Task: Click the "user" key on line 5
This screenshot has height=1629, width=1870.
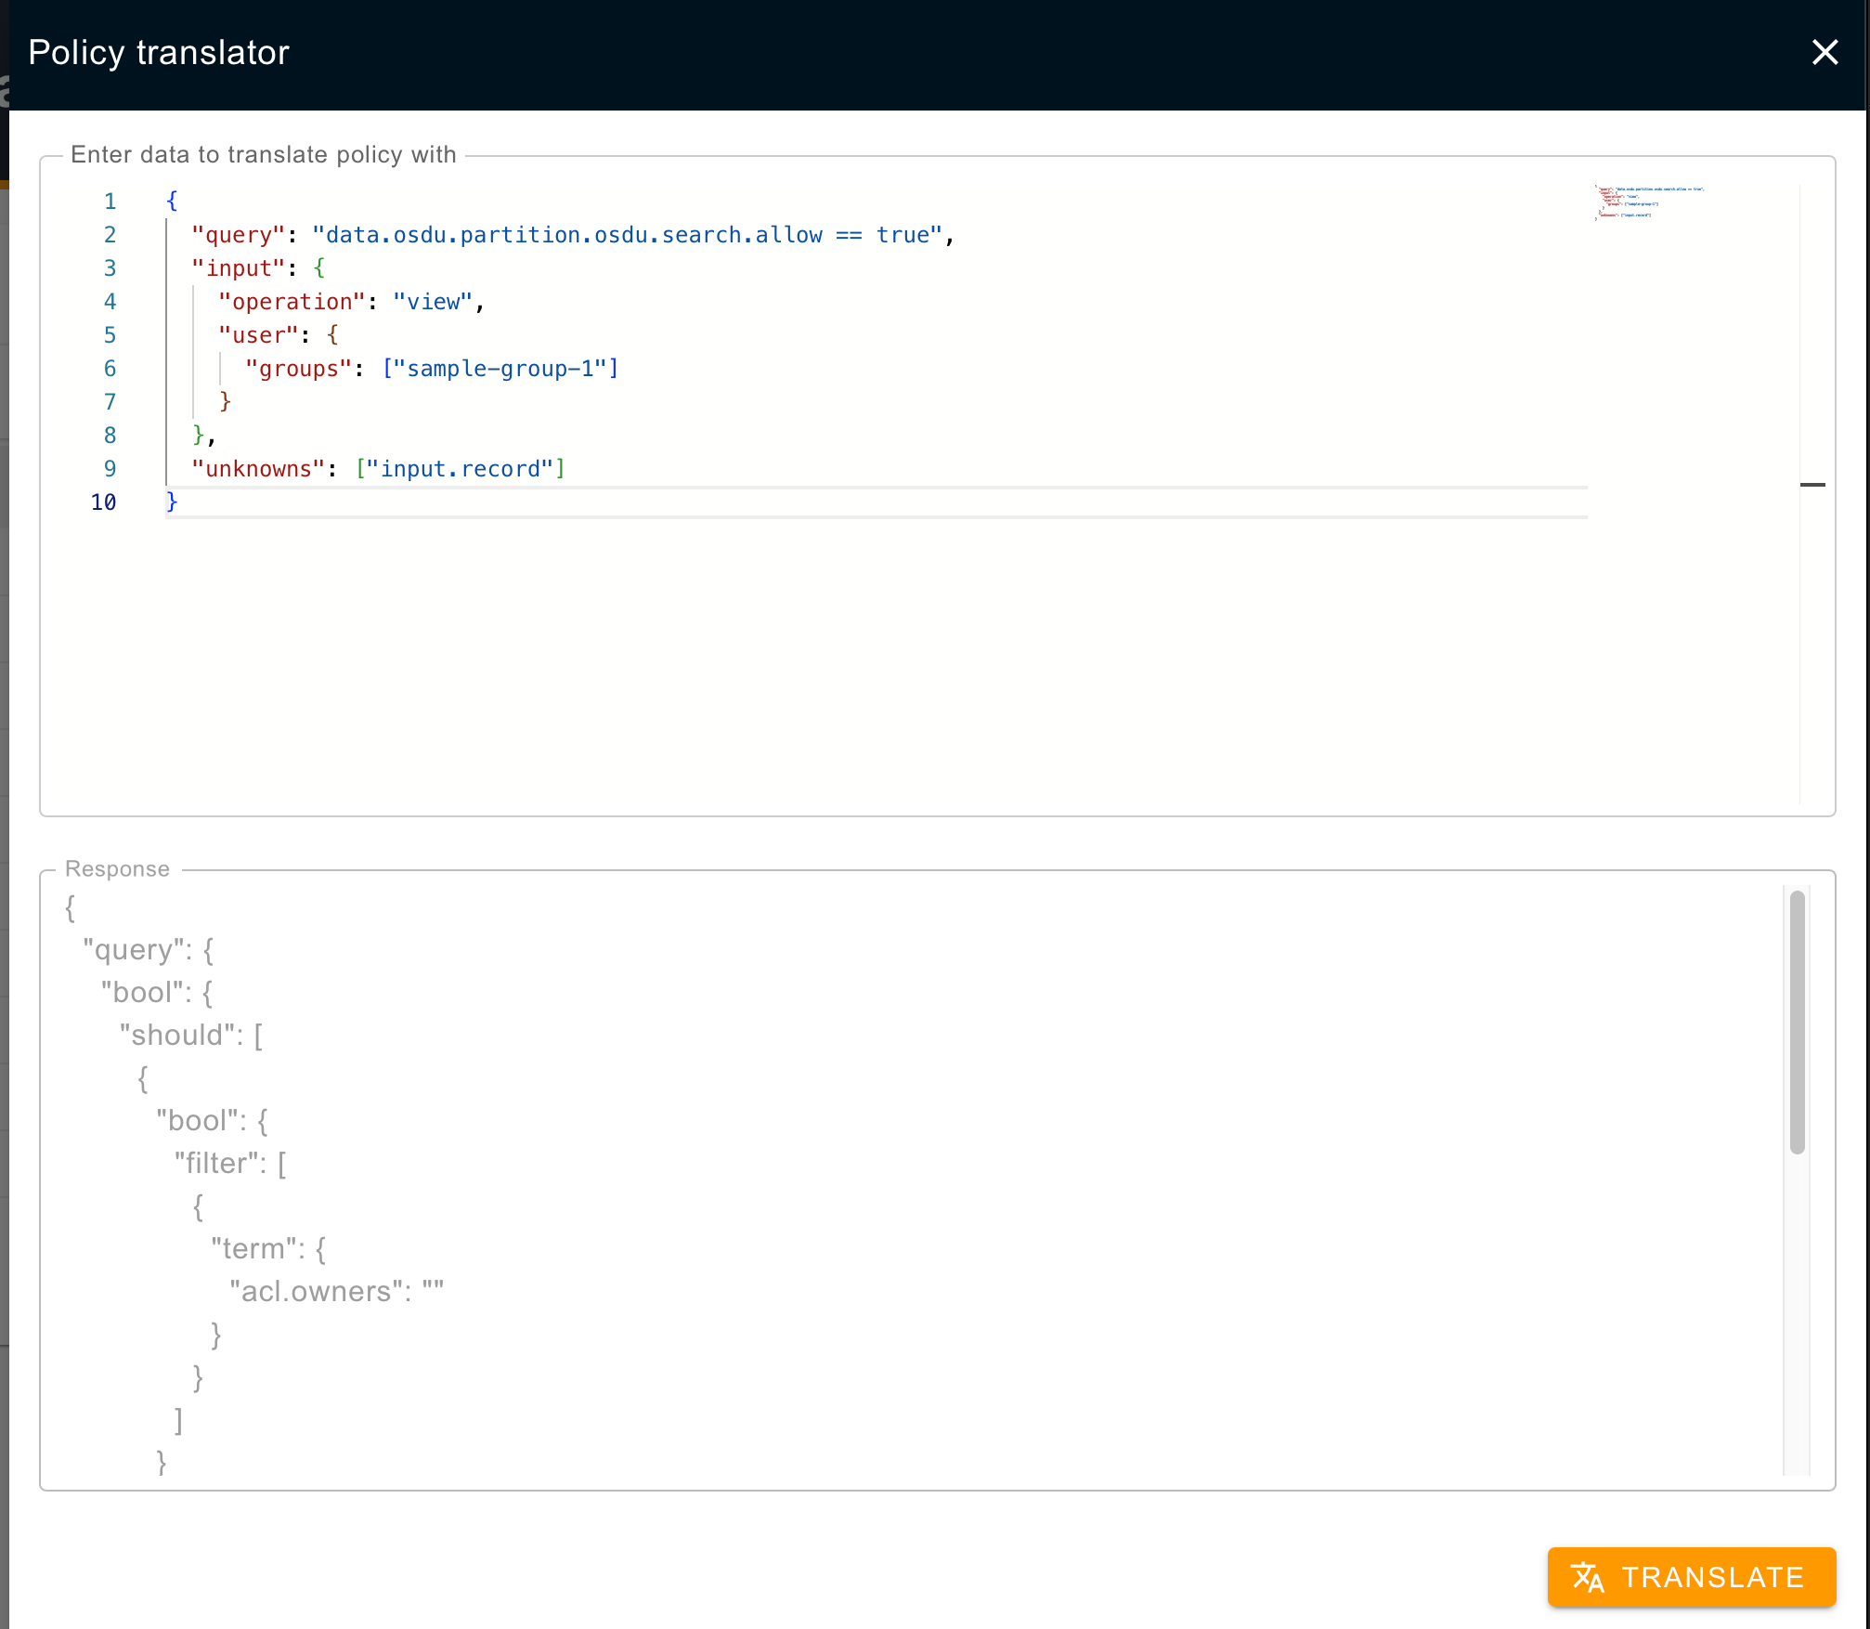Action: click(x=258, y=335)
